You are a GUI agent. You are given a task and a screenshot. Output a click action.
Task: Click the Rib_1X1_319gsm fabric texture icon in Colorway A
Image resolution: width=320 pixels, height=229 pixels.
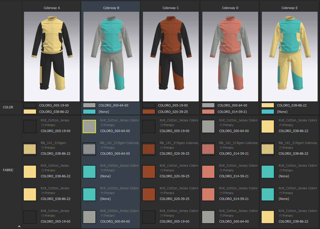[x=30, y=149]
